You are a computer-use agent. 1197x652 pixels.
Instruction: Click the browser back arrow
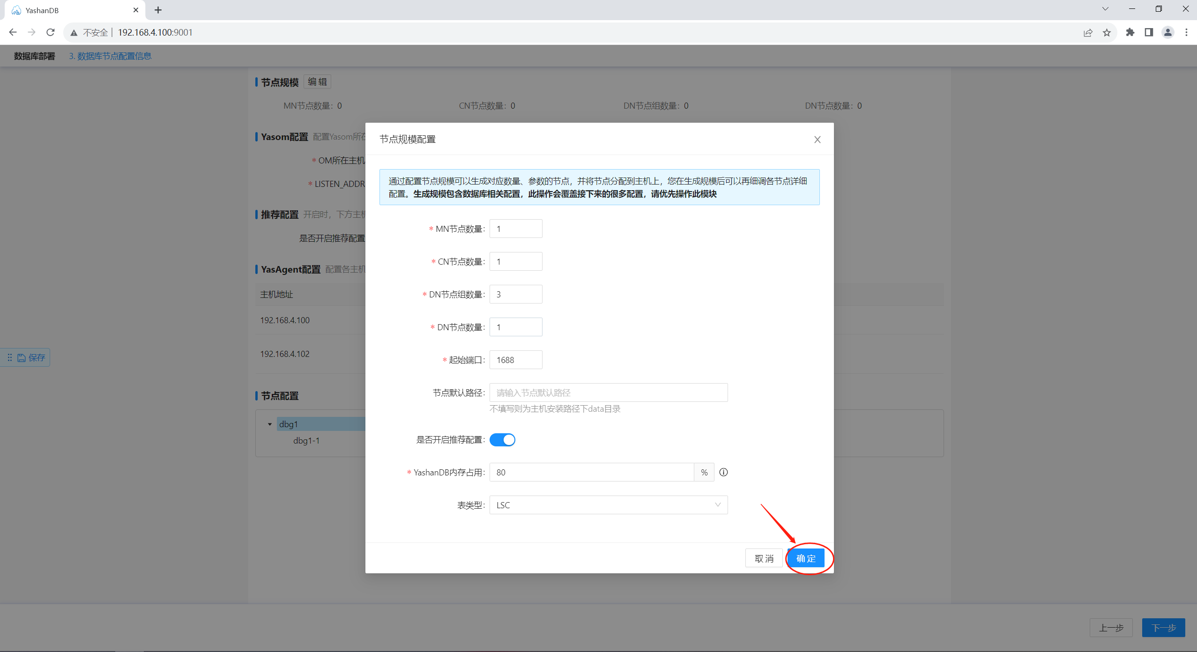[x=13, y=32]
